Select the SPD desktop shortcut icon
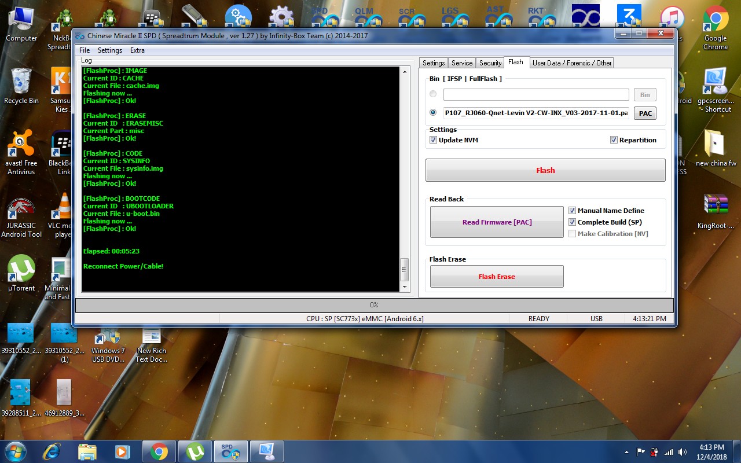741x463 pixels. click(324, 16)
